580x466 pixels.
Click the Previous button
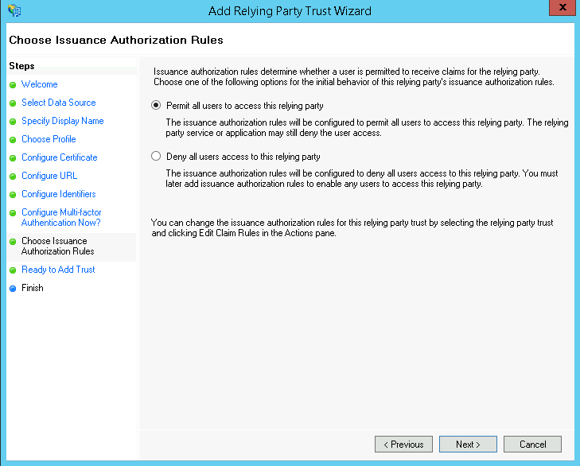click(x=403, y=445)
